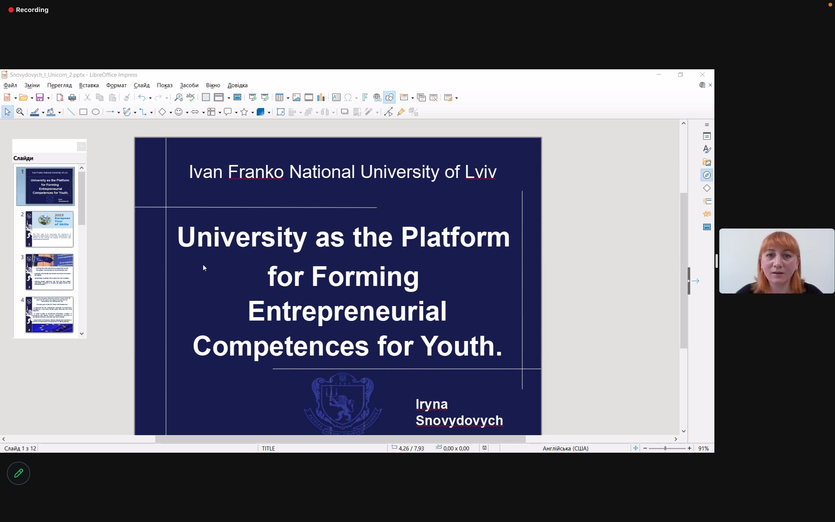
Task: Expand the Save options dropdown arrow
Action: (x=48, y=98)
